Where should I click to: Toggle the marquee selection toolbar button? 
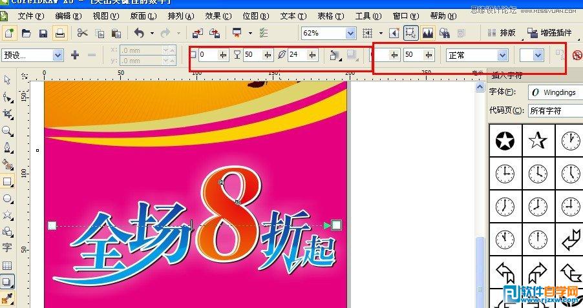(x=410, y=33)
